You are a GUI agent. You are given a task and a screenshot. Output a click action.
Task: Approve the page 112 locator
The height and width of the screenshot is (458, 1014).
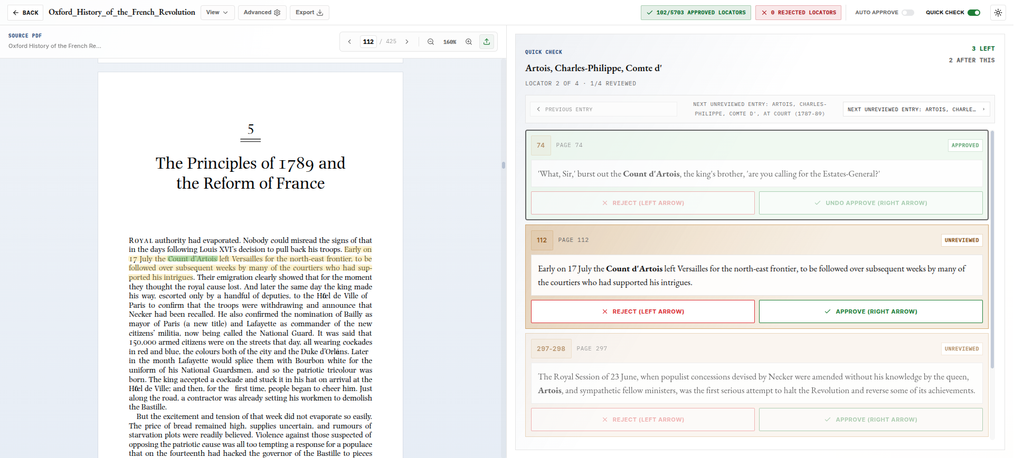pyautogui.click(x=870, y=311)
